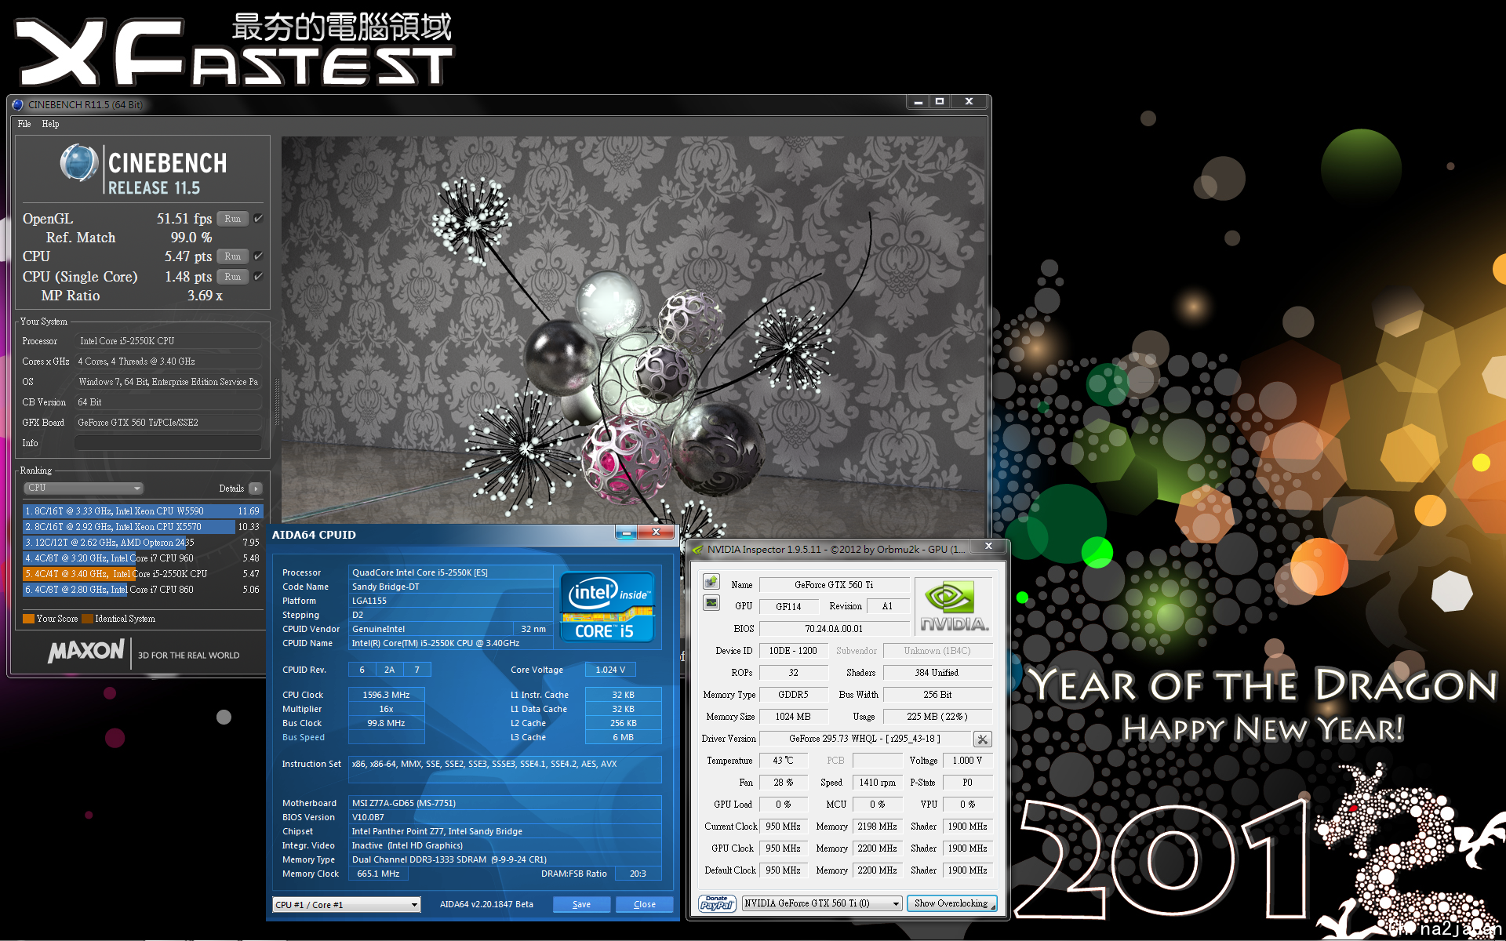1506x941 pixels.
Task: Click the Processor field in Your System
Action: click(168, 341)
